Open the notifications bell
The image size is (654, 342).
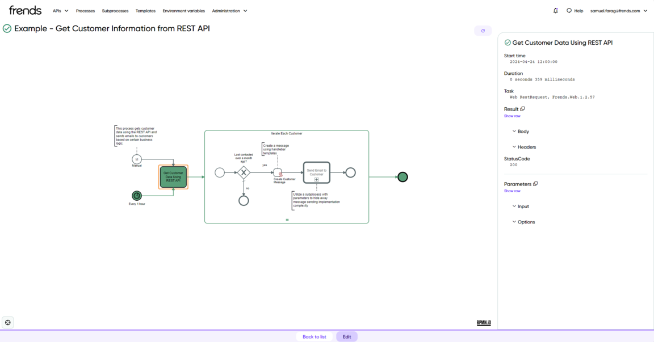click(x=556, y=11)
